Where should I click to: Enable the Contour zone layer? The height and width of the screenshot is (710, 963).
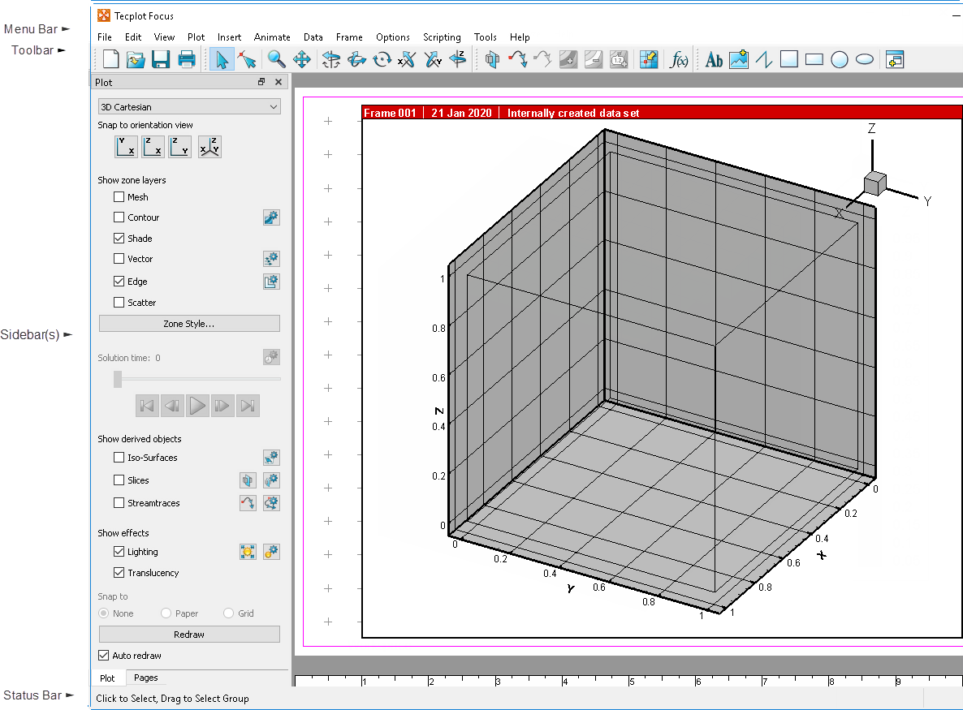pos(119,217)
